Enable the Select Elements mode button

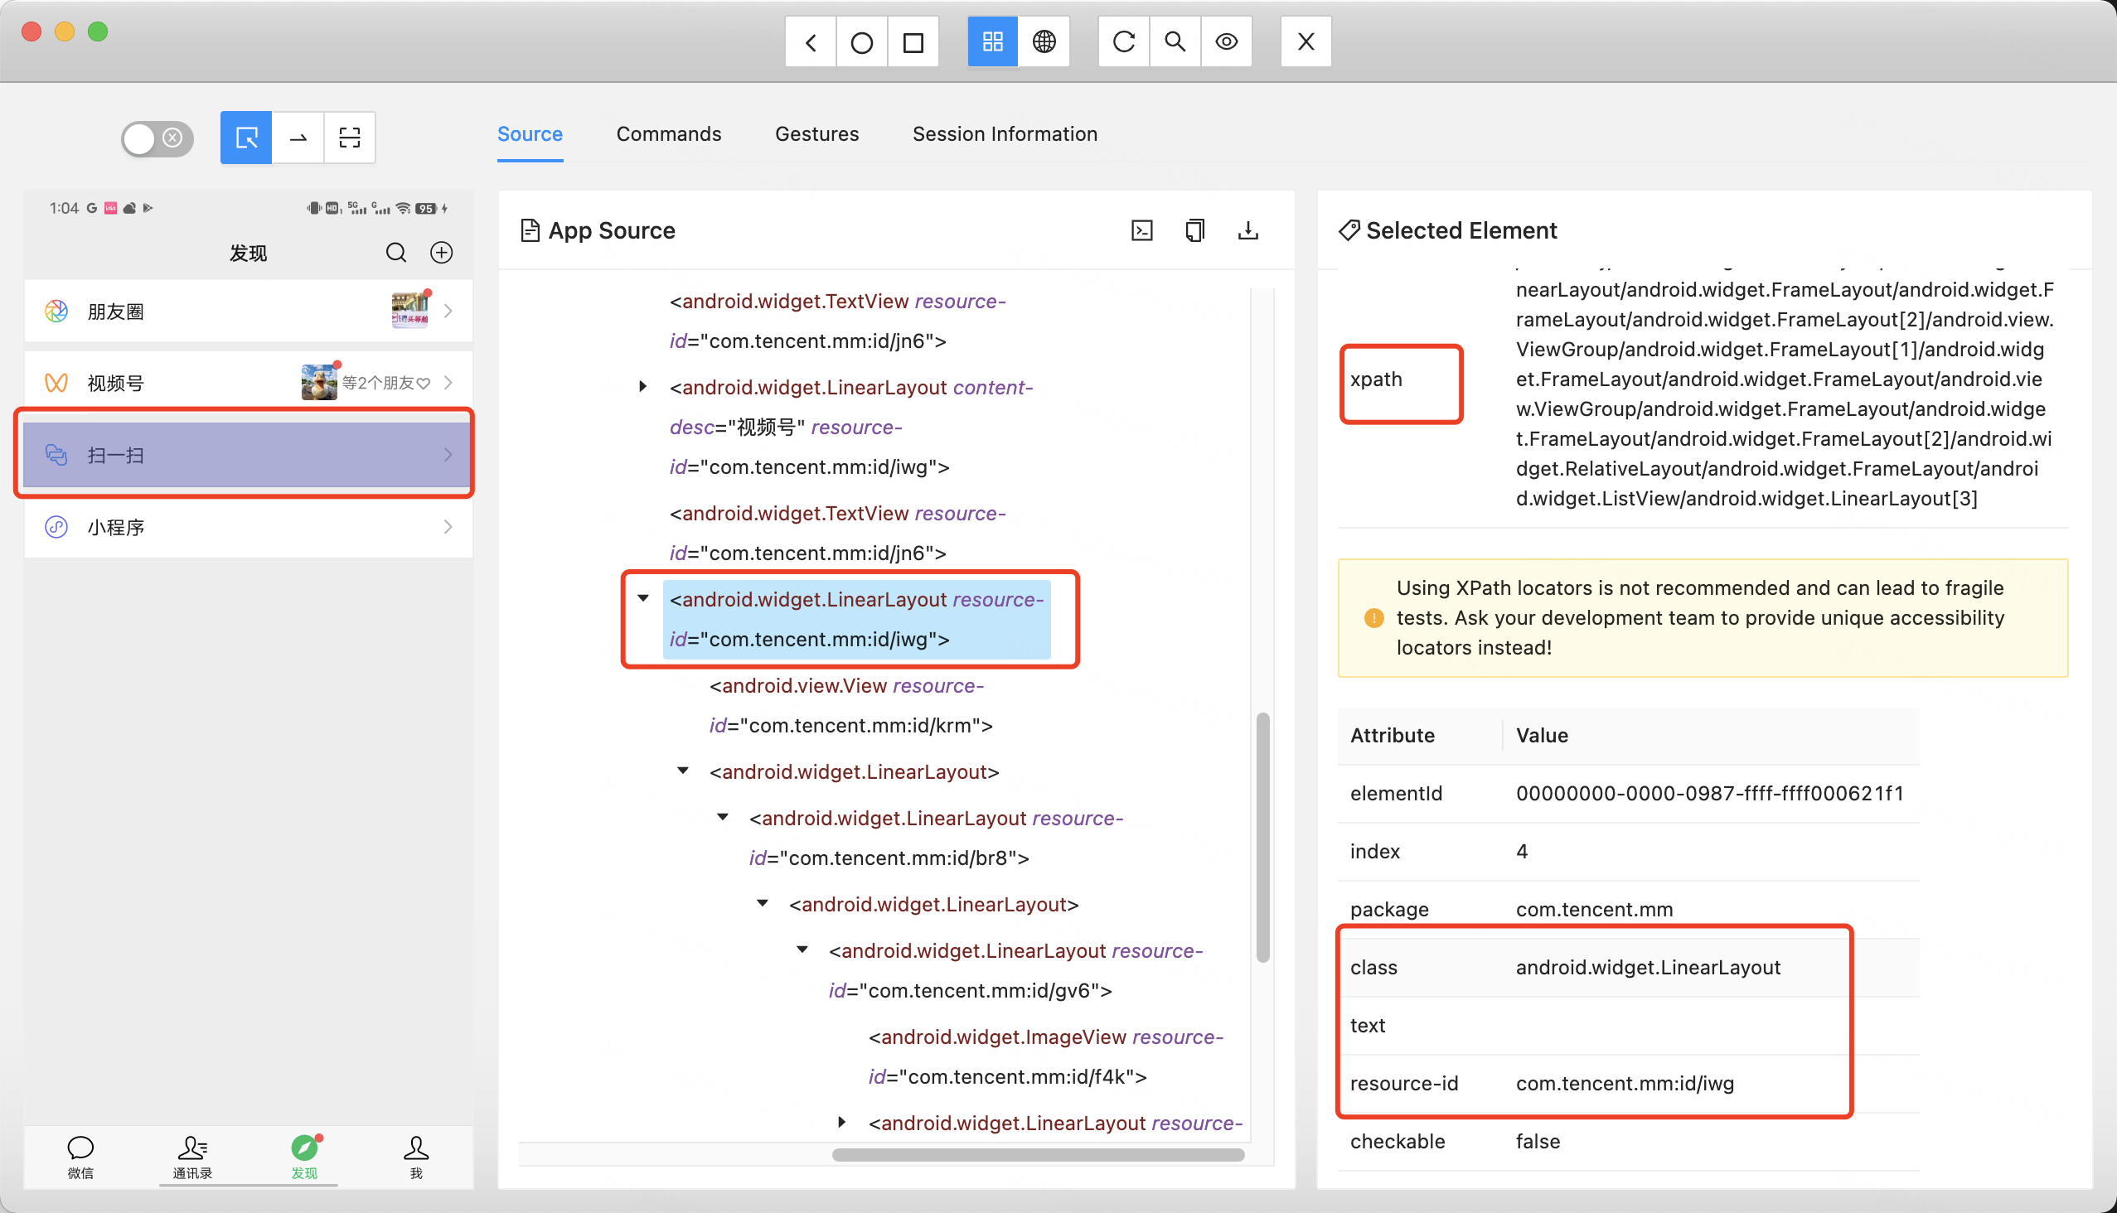246,138
